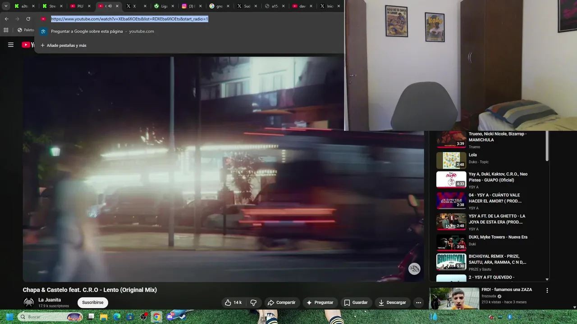Open File Explorer from the taskbar
577x324 pixels.
click(104, 317)
